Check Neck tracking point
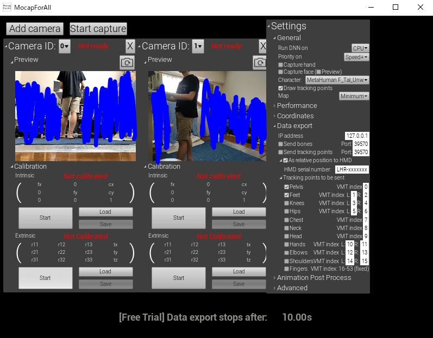 (287, 228)
